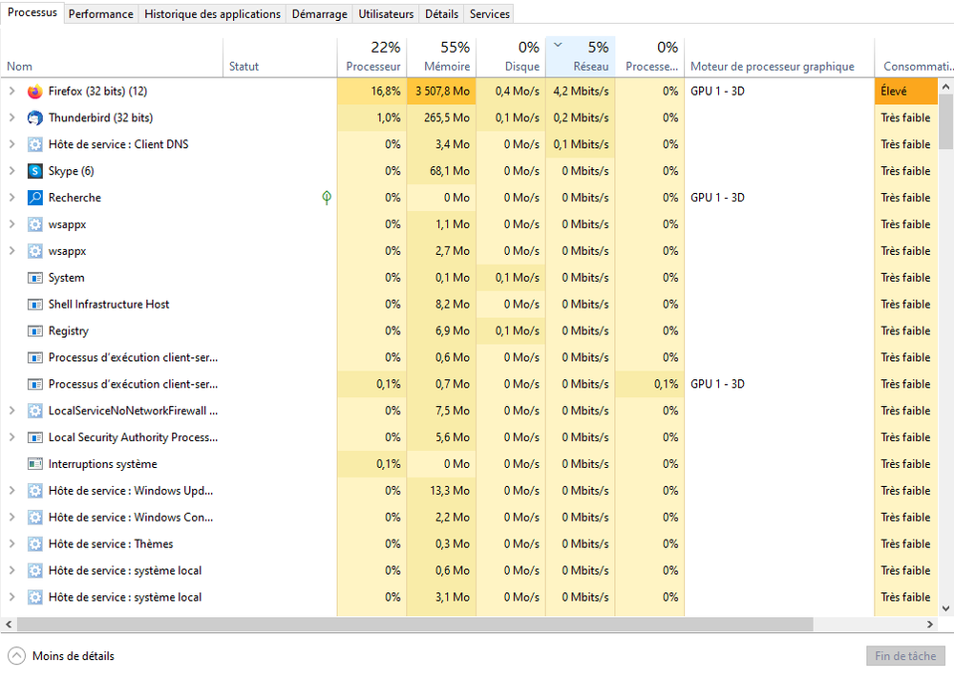Collapse details with the Moins de détails button
This screenshot has height=679, width=954.
(61, 656)
